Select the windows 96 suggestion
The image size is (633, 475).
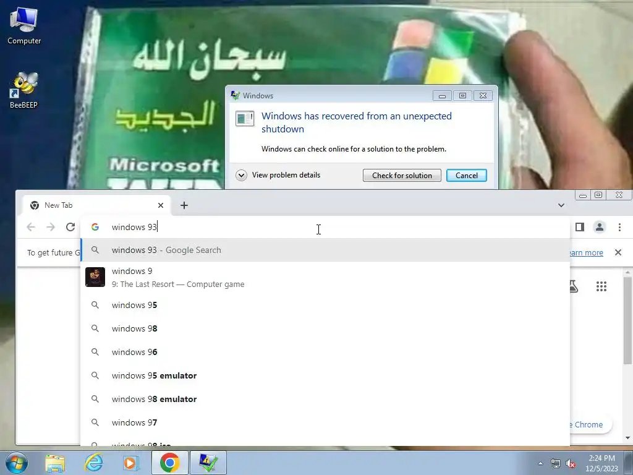(x=325, y=352)
